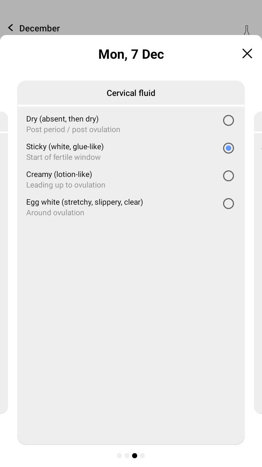
Task: Tap the Mon, 7 Dec date title
Action: click(x=131, y=54)
